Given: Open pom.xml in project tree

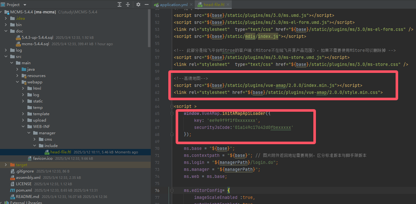Looking at the screenshot, I should 24,190.
